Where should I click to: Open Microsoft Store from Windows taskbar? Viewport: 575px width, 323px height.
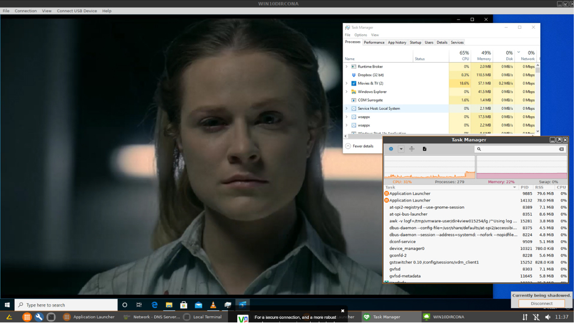click(x=184, y=305)
